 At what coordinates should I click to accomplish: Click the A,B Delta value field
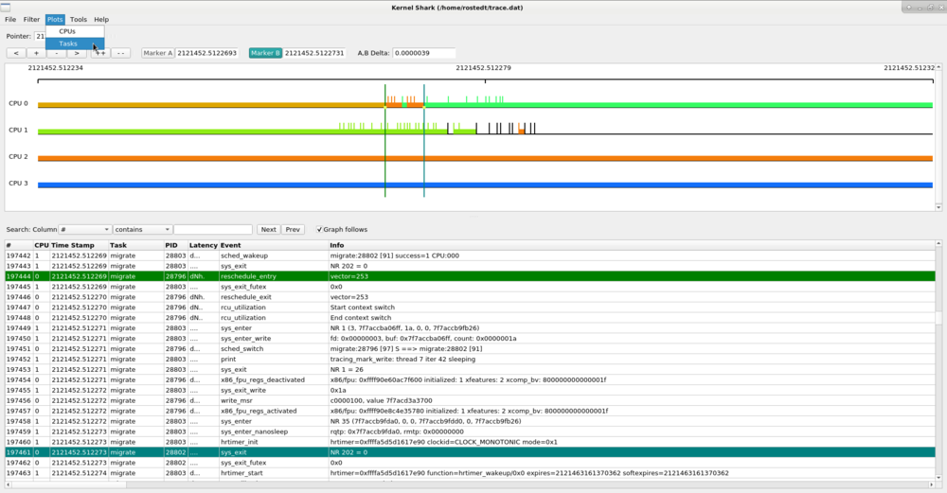click(x=423, y=53)
